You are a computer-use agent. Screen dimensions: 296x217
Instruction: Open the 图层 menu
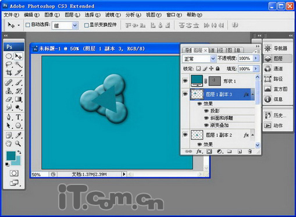(72, 15)
